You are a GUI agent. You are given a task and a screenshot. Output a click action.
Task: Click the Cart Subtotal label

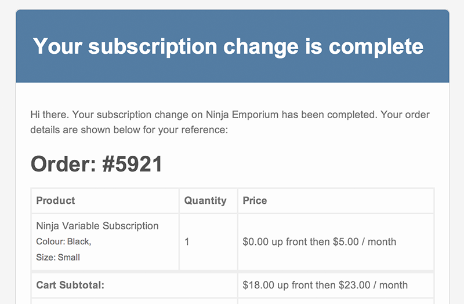[x=70, y=285]
